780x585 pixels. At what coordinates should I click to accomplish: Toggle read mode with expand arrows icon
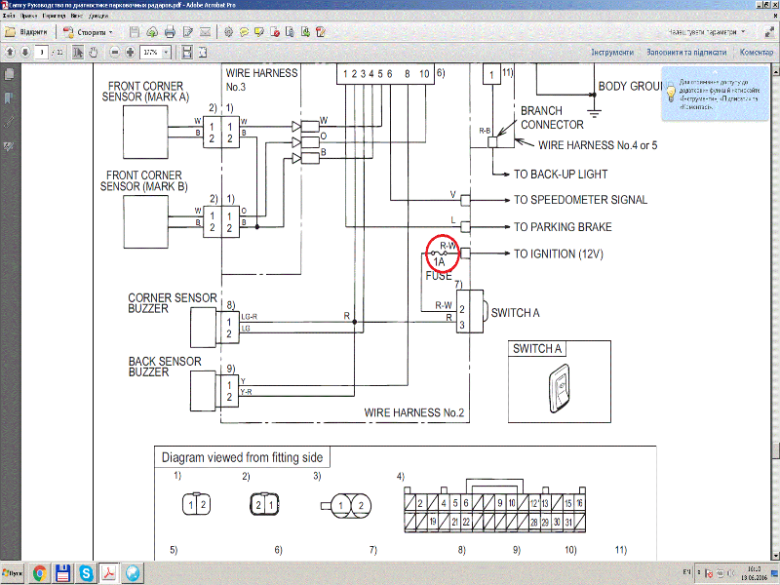click(768, 31)
